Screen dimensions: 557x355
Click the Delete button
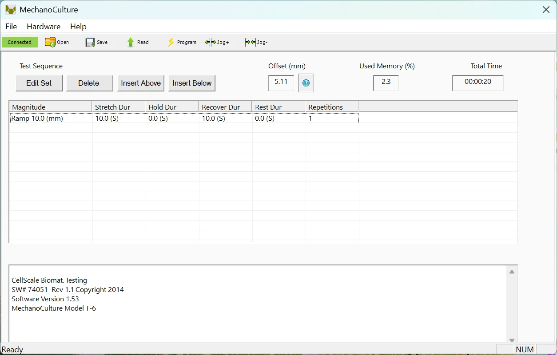pyautogui.click(x=89, y=83)
